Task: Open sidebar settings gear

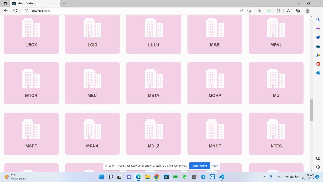Action: [318, 167]
